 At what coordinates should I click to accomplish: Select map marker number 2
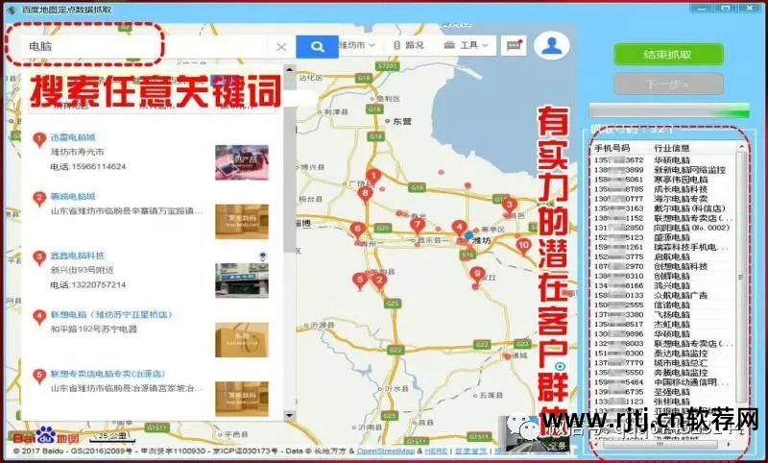tap(378, 281)
